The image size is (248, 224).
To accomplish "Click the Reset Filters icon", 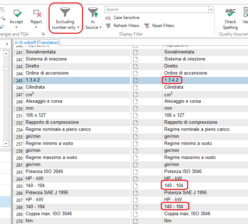I will (x=147, y=26).
